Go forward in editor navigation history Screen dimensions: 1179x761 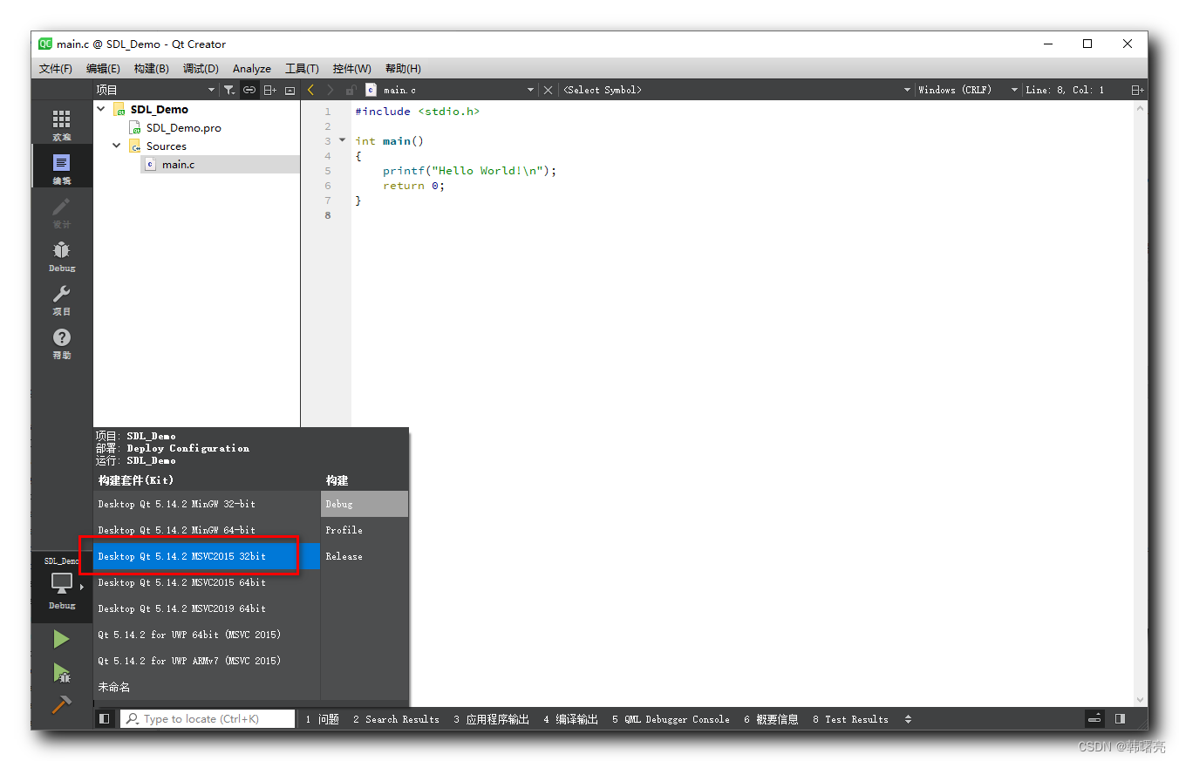coord(331,90)
